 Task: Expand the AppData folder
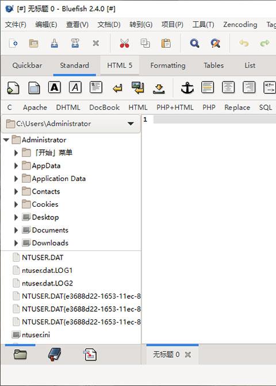[x=16, y=165]
